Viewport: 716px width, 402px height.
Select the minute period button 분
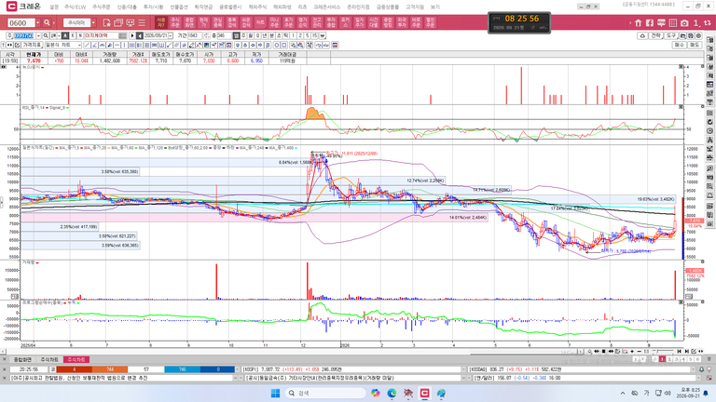[x=271, y=35]
